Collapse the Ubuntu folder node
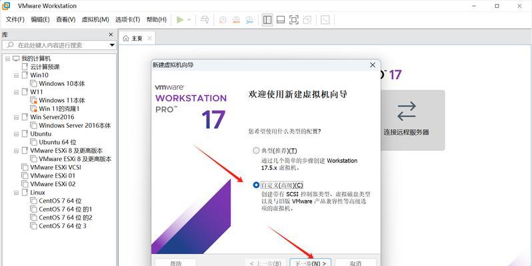The height and width of the screenshot is (266, 532). coord(16,134)
